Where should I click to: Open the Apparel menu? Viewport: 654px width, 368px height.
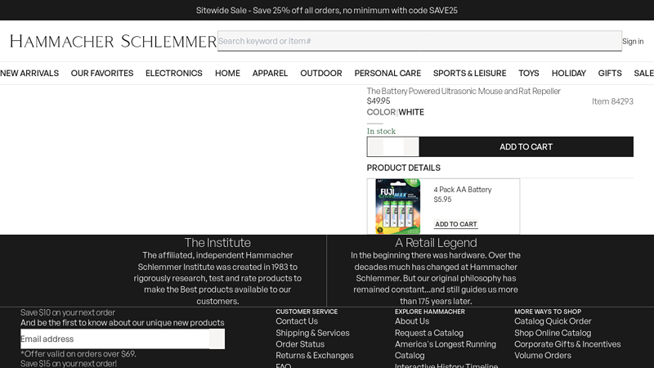(270, 73)
